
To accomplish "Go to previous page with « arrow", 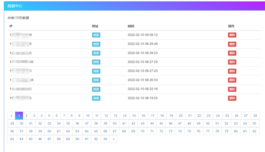I will click(x=11, y=116).
